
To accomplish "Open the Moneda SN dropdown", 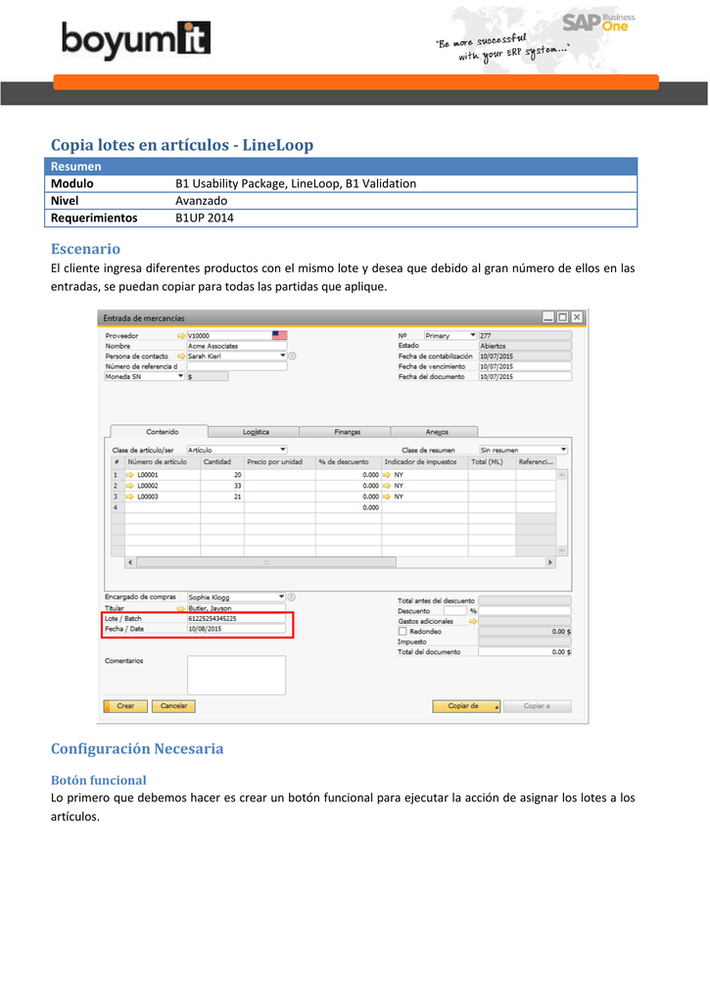I will pyautogui.click(x=180, y=376).
